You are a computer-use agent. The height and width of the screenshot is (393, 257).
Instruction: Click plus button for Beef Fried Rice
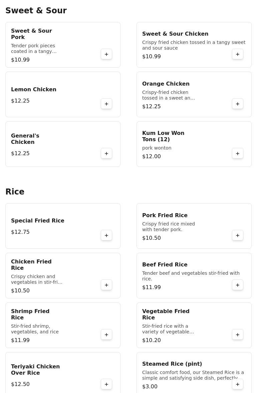click(x=238, y=285)
